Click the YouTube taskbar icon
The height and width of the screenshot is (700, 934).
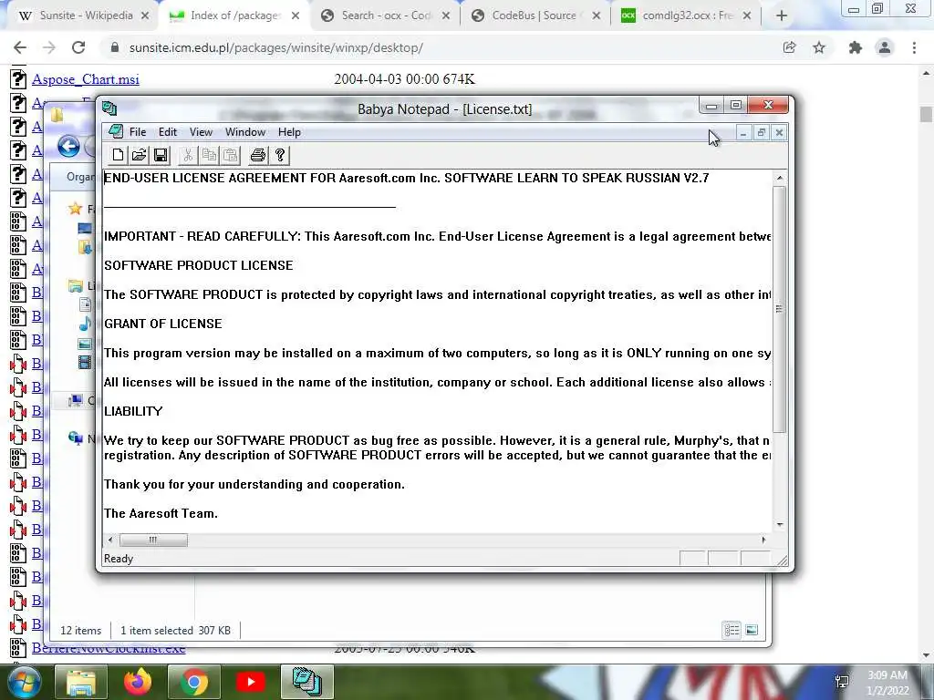250,682
